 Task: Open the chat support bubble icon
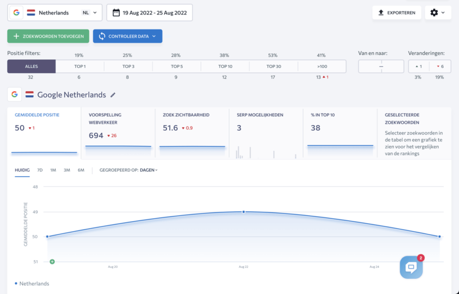(x=411, y=268)
